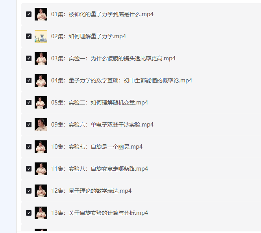Open file 03集：实验一：为什么镀膜的镜头透光率更高.mp4
Screen dimensions: 261x233
pos(113,58)
